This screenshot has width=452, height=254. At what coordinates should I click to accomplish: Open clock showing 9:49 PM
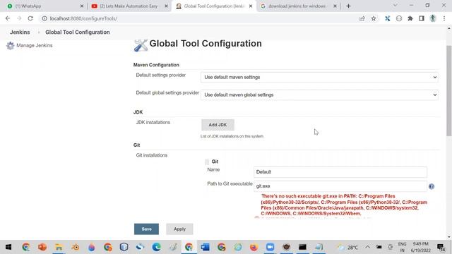point(421,247)
